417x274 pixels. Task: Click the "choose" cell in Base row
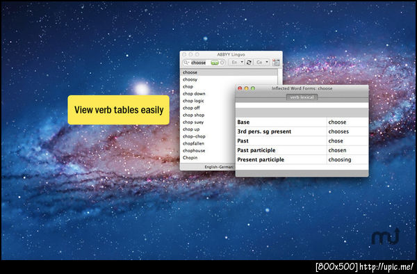tap(347, 122)
